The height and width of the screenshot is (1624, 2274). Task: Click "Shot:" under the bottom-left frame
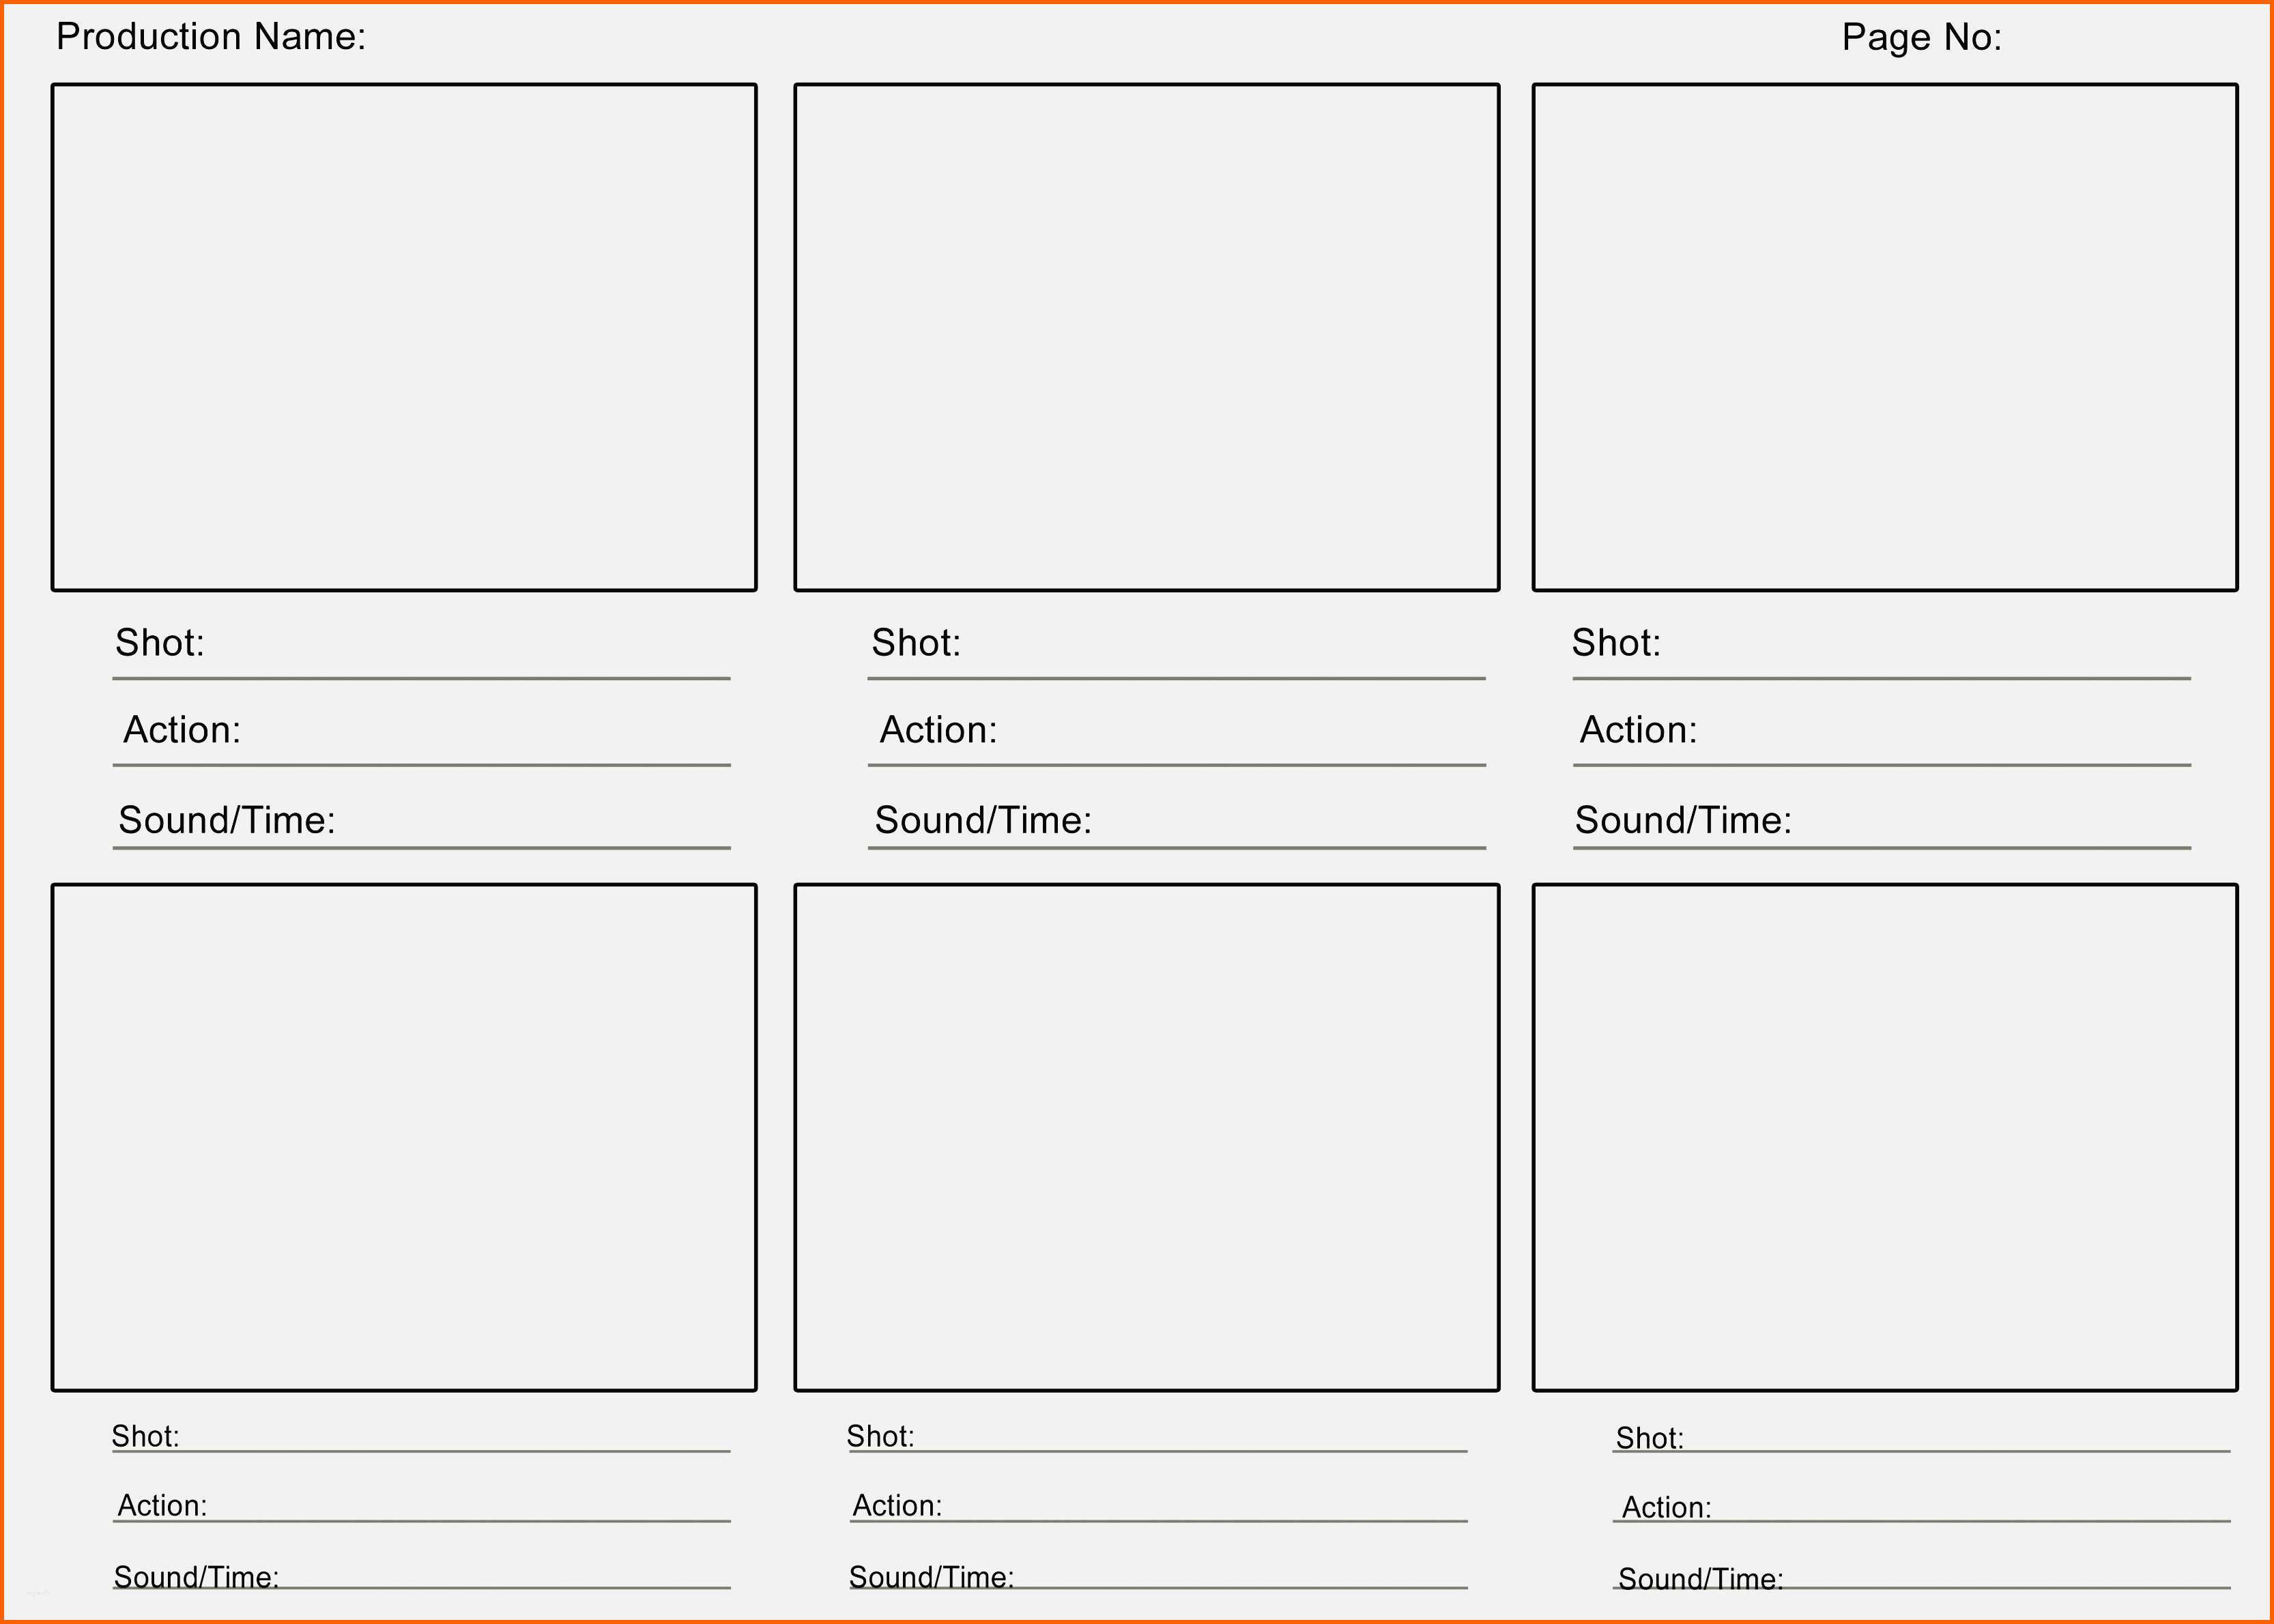pos(145,1437)
